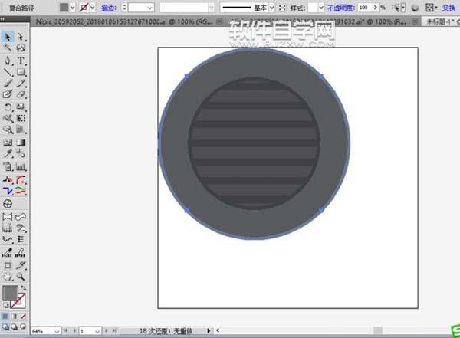Open the 64% zoom level dropdown
This screenshot has height=338, width=460.
[x=57, y=331]
